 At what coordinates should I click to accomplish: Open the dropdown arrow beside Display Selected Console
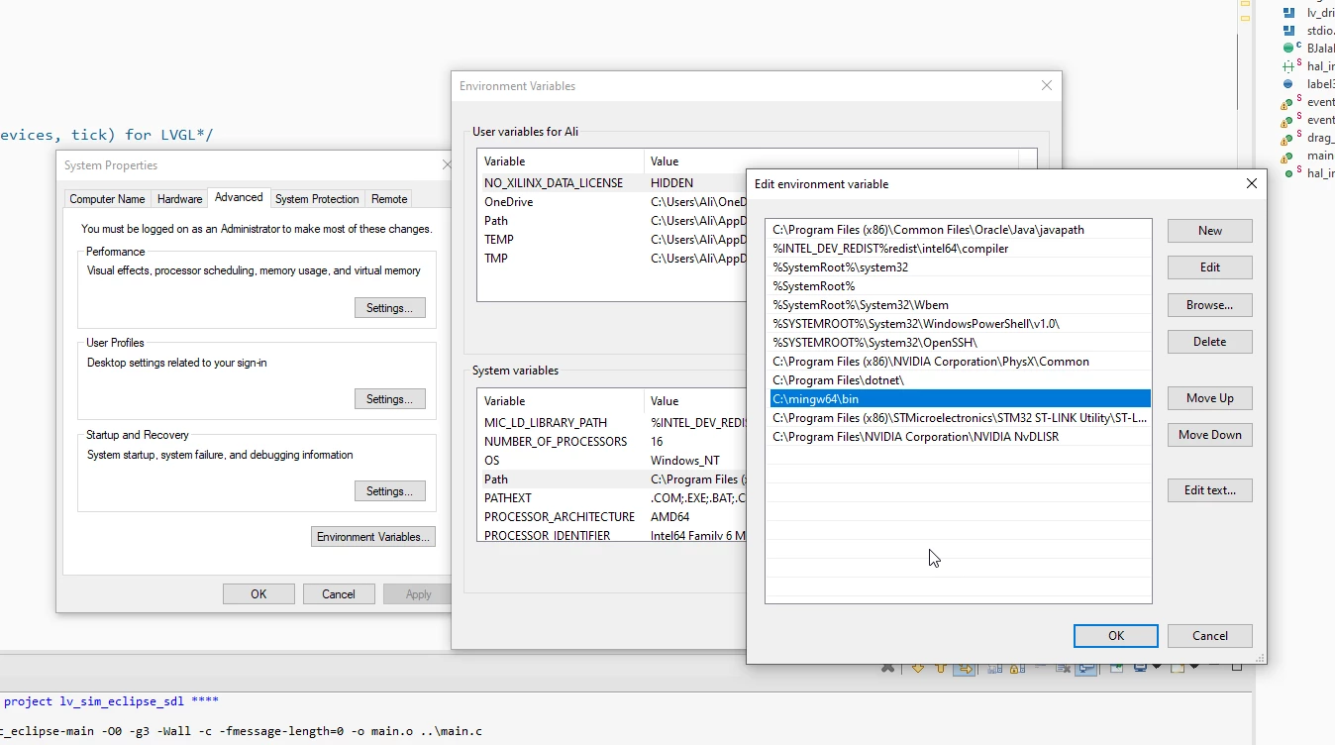[1157, 667]
